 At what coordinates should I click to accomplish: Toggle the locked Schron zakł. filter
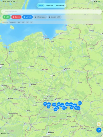pos(40,17)
